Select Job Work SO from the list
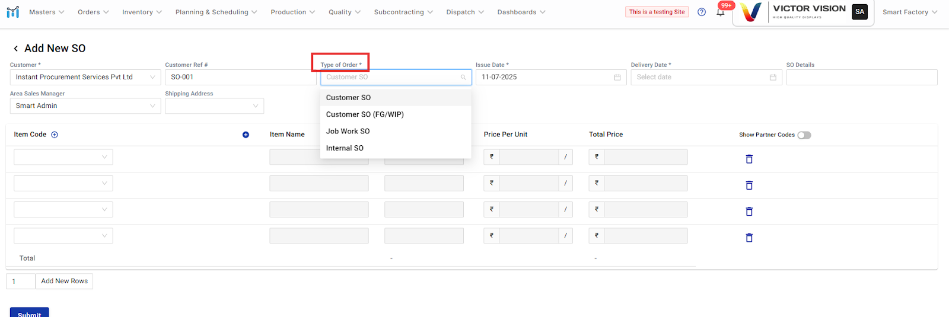This screenshot has width=949, height=317. click(x=348, y=131)
